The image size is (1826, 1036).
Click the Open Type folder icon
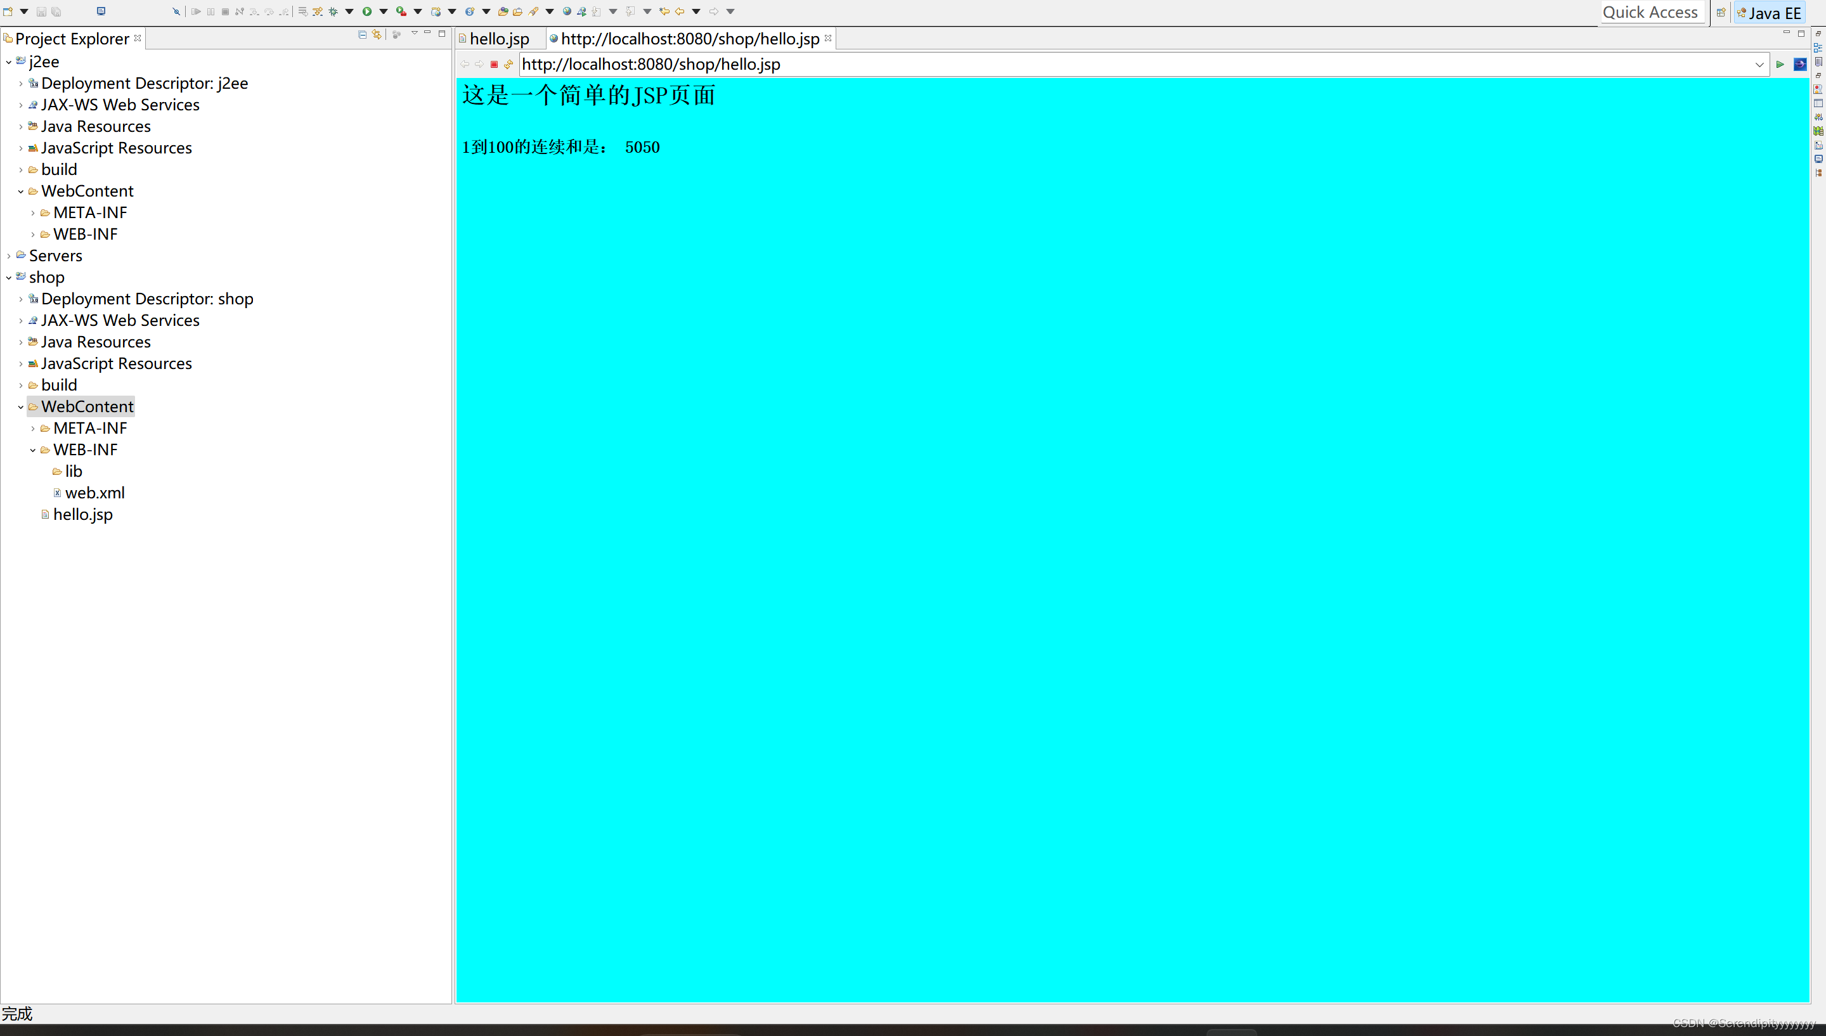coord(503,11)
